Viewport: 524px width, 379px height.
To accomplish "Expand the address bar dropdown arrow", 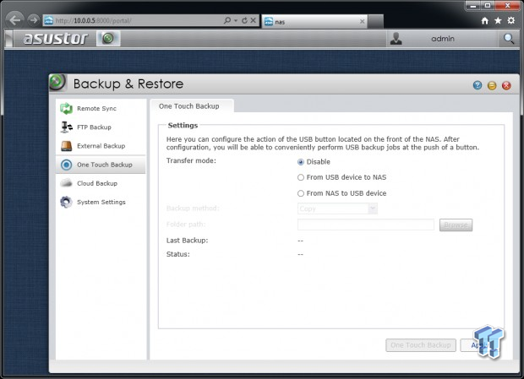I will pyautogui.click(x=236, y=21).
